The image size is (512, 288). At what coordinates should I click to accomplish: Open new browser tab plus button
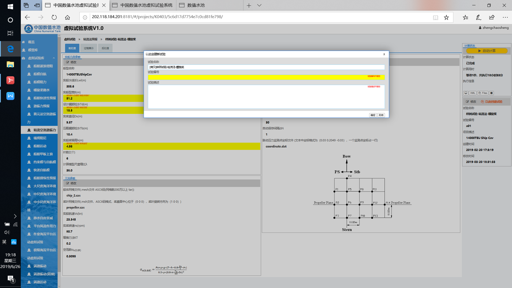[249, 5]
